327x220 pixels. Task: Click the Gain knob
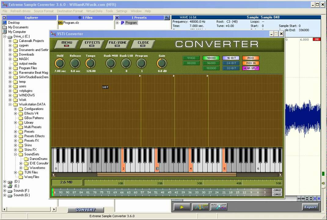(x=162, y=63)
